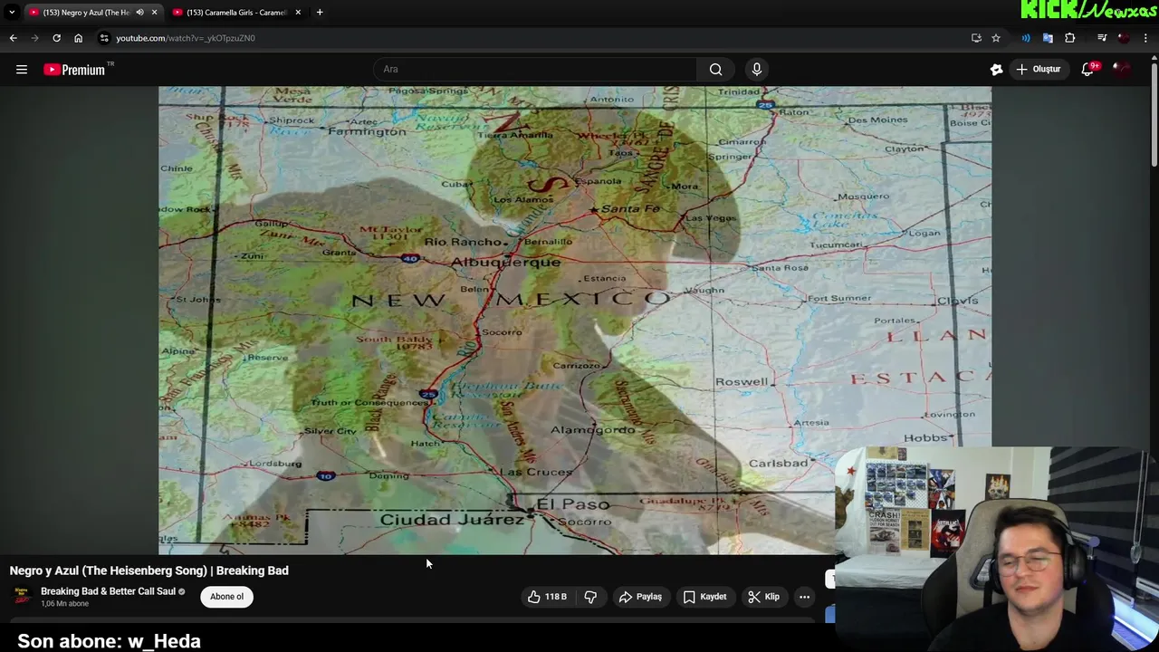Open the Chrome profile avatar

coord(1124,38)
